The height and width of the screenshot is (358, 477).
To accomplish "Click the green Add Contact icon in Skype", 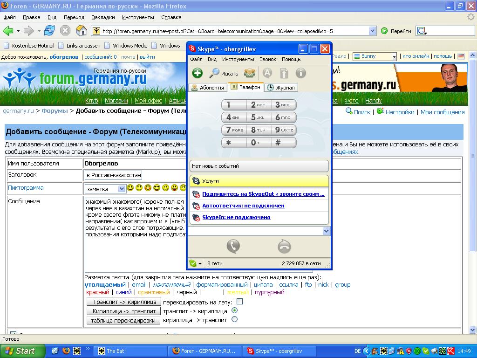I will (x=198, y=73).
